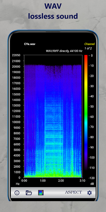Open a file with the folder icon
The image size is (106, 212).
[x=29, y=193]
